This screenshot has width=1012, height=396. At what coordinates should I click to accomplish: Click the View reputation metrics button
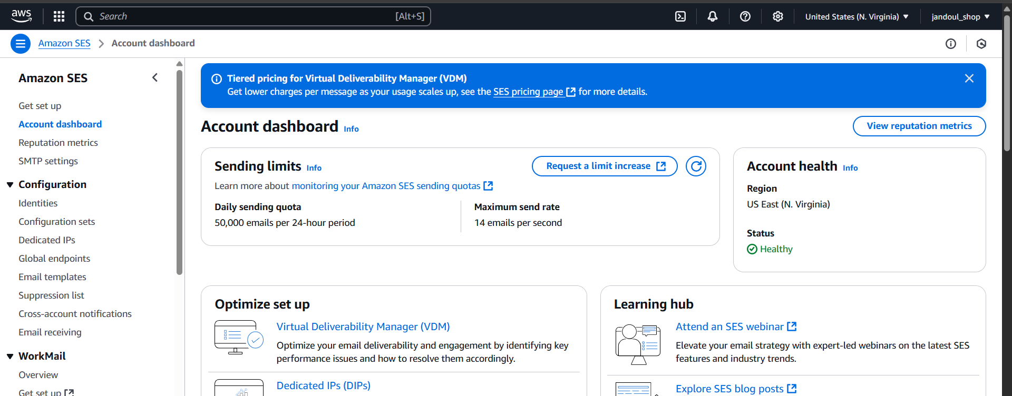(919, 126)
